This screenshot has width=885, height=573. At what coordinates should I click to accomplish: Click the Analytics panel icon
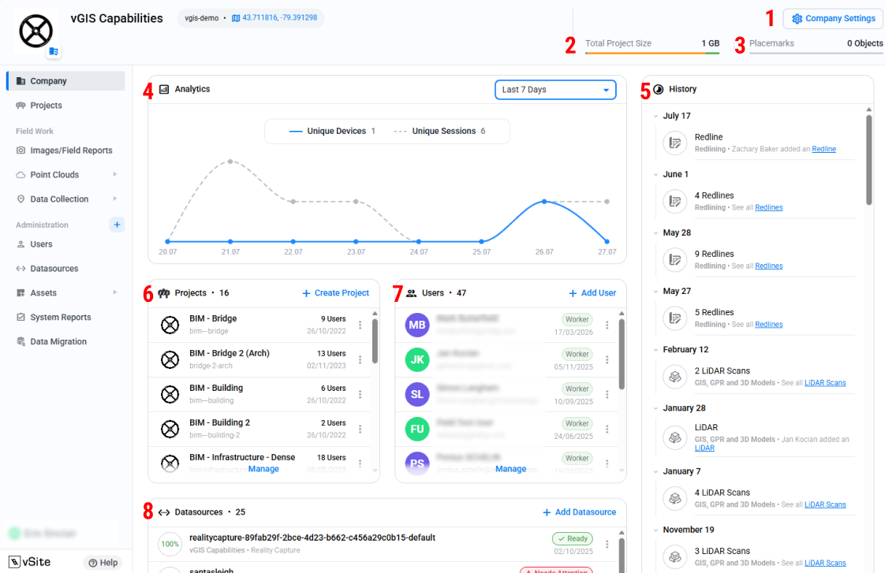pos(164,89)
